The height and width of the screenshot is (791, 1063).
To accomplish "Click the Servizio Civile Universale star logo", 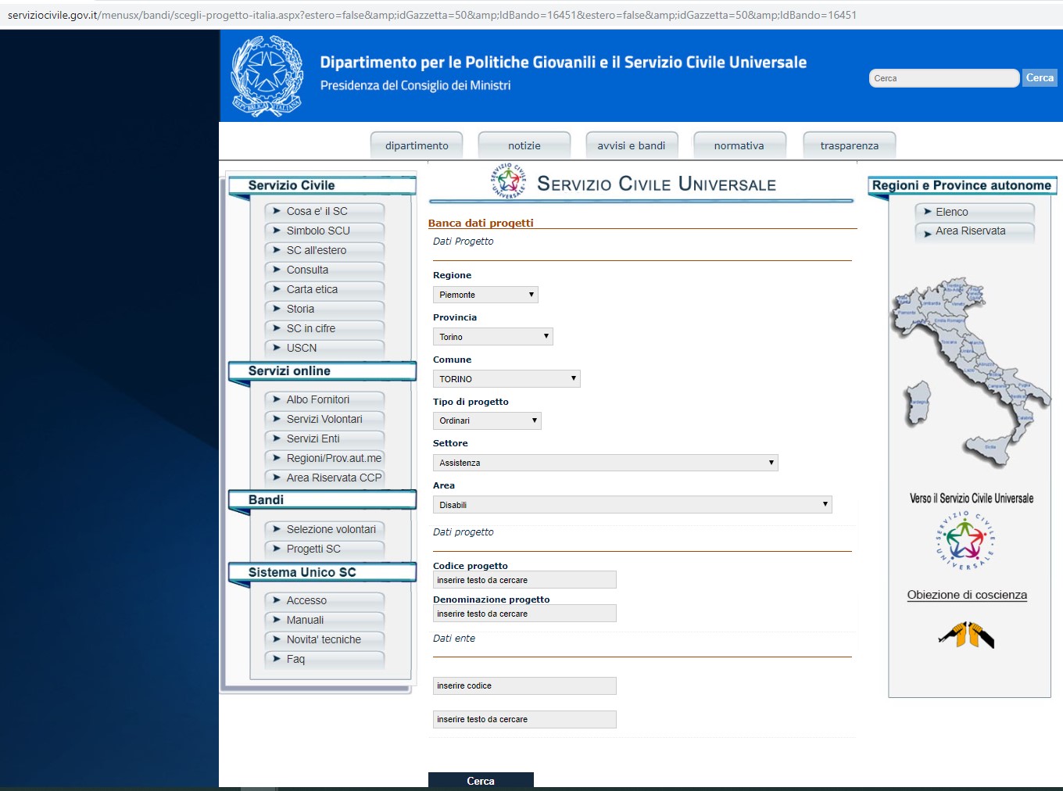I will click(x=508, y=181).
